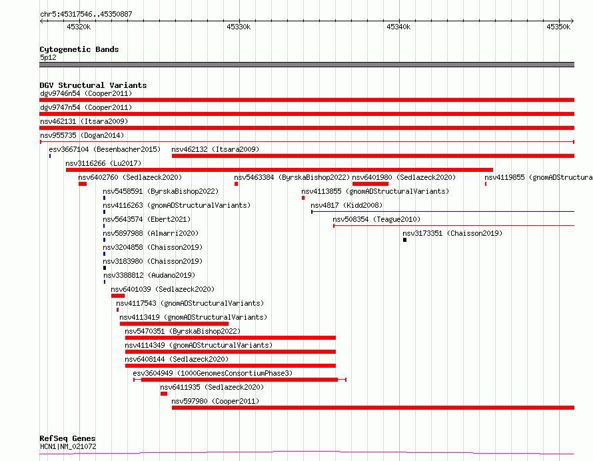
Task: Click the DGV Structural Variants track title
Action: pos(93,85)
